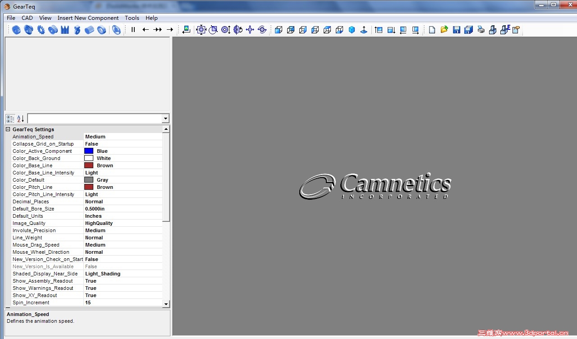
Task: Click the pause animation button
Action: tap(133, 30)
